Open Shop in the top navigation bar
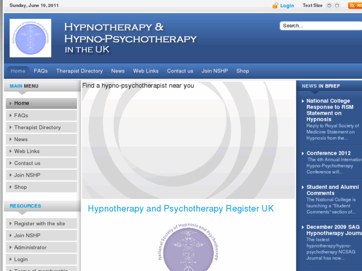362x271 pixels. [x=242, y=71]
